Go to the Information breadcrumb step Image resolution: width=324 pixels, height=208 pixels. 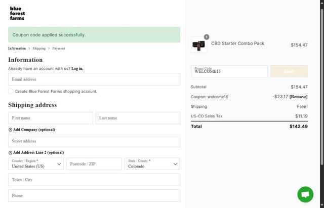point(17,49)
